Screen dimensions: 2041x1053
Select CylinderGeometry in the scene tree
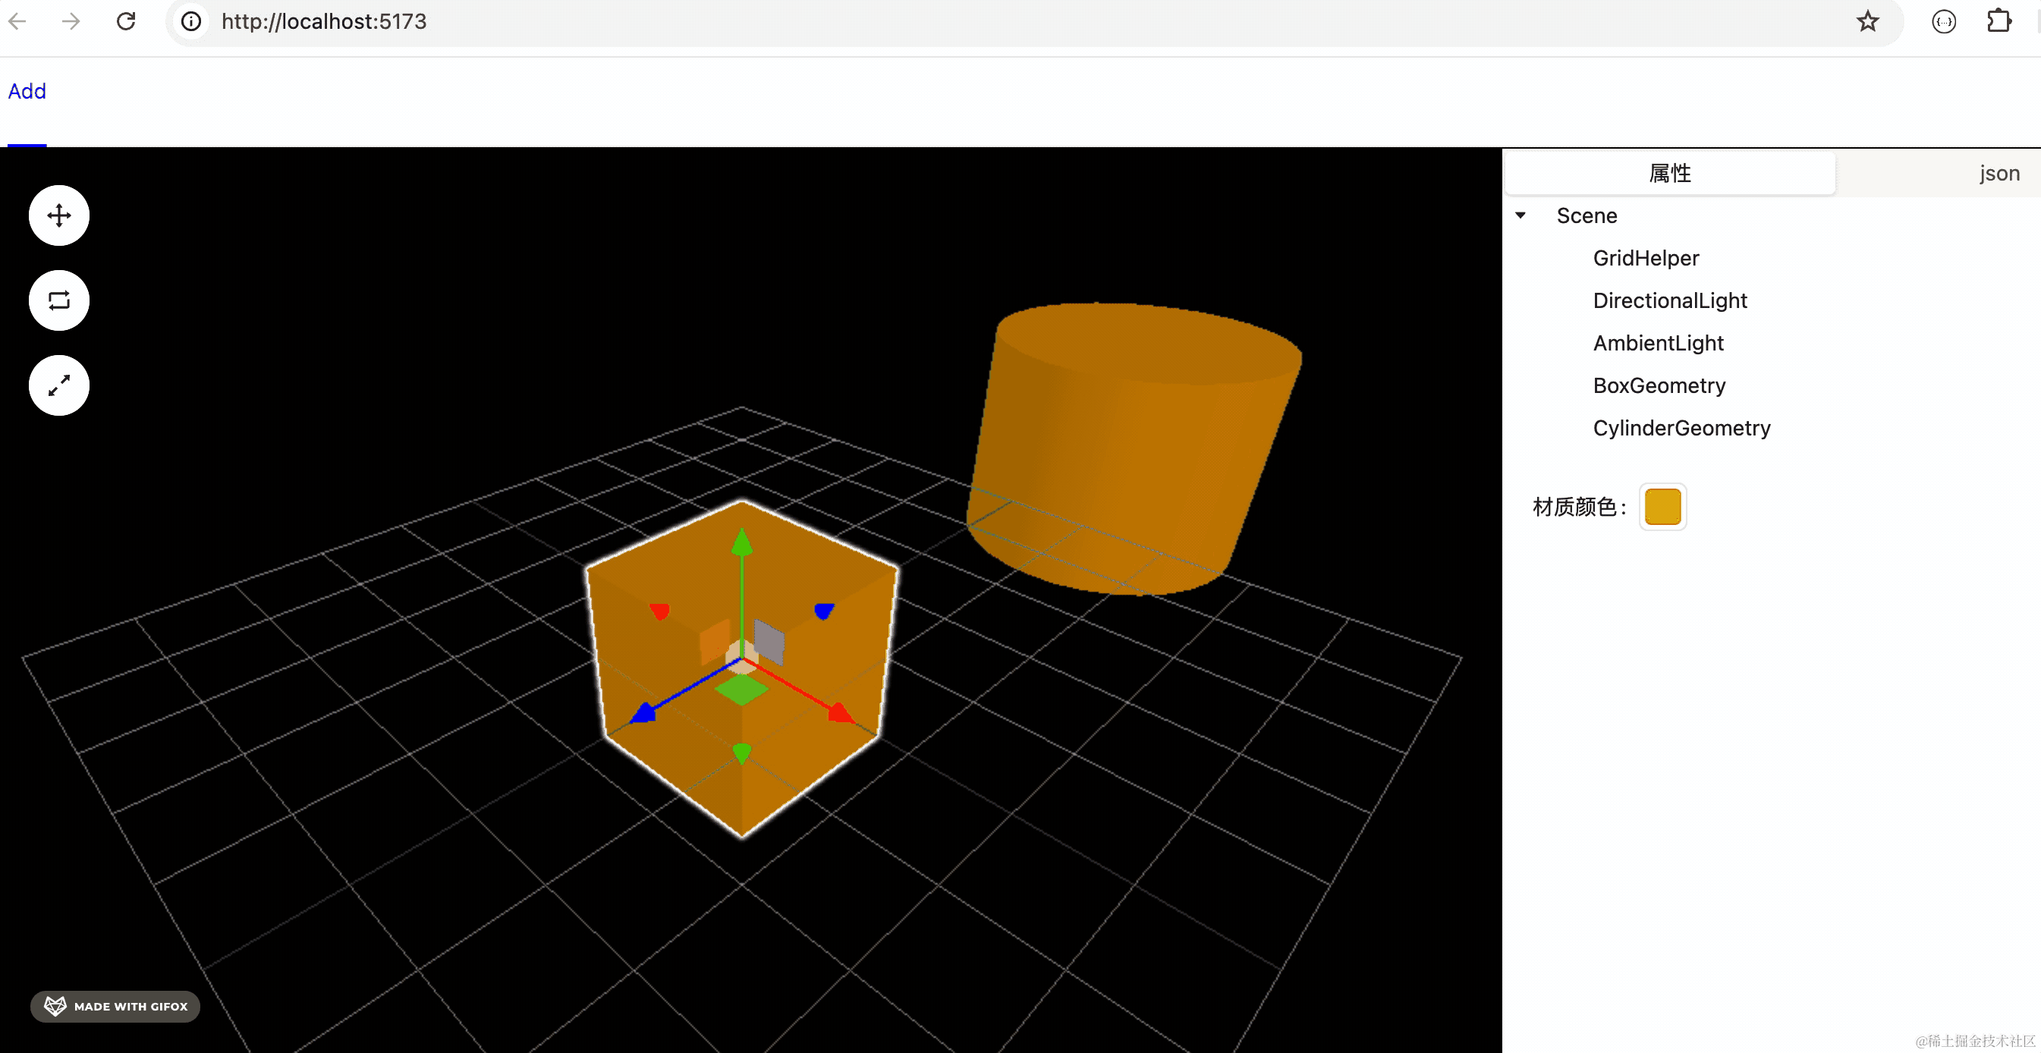(1681, 428)
